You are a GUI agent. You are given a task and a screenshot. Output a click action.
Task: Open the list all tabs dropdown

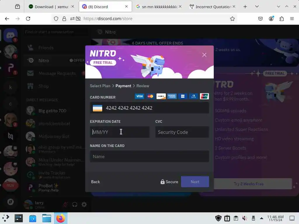(x=257, y=6)
